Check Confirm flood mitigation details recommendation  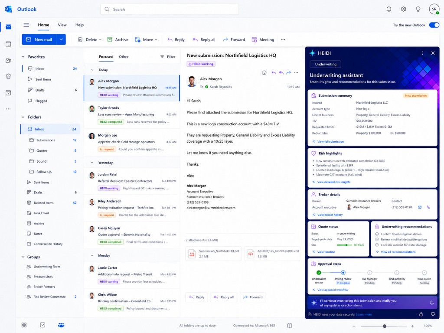pyautogui.click(x=377, y=234)
